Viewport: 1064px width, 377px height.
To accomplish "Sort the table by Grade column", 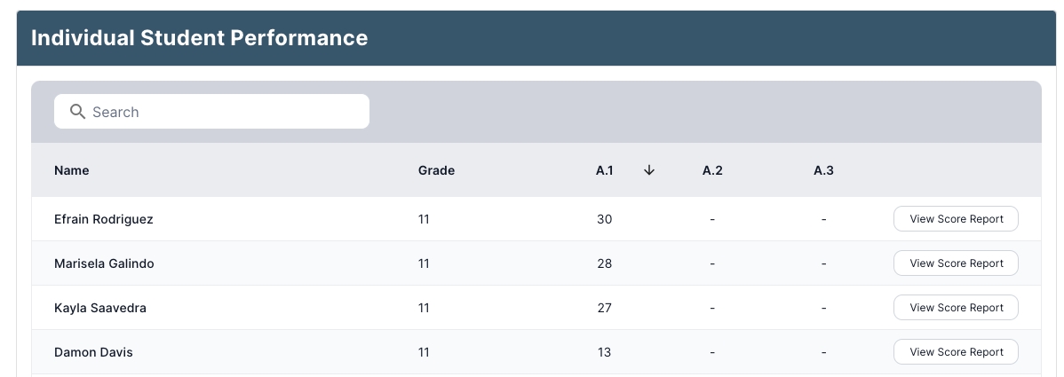I will point(436,170).
